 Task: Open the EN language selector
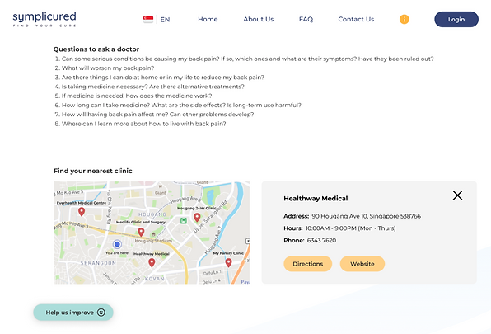point(165,20)
